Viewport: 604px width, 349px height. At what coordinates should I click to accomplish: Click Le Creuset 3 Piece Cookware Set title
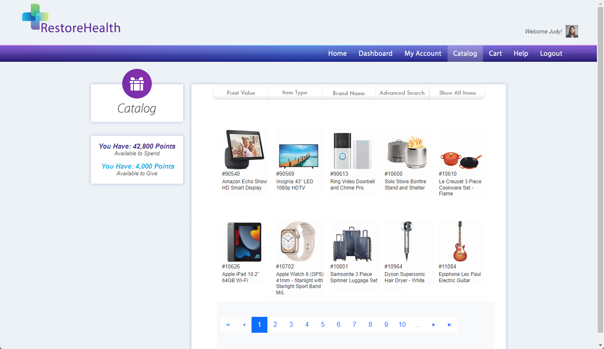click(x=460, y=188)
